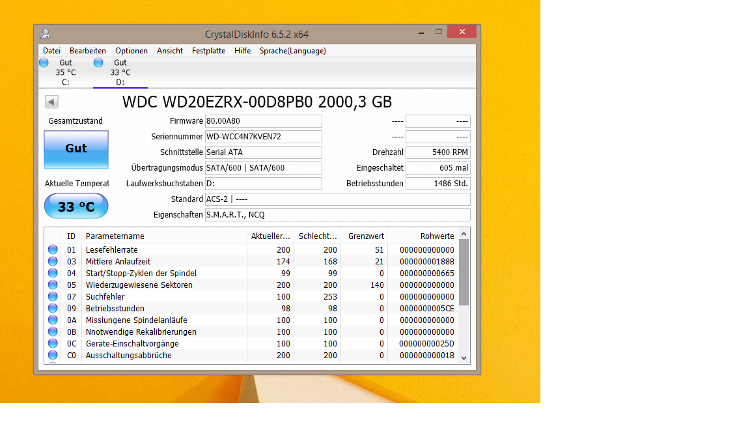Screen dimensions: 750x422
Task: Select the Mittlere Anlaufzeit parameter name
Action: coord(118,261)
